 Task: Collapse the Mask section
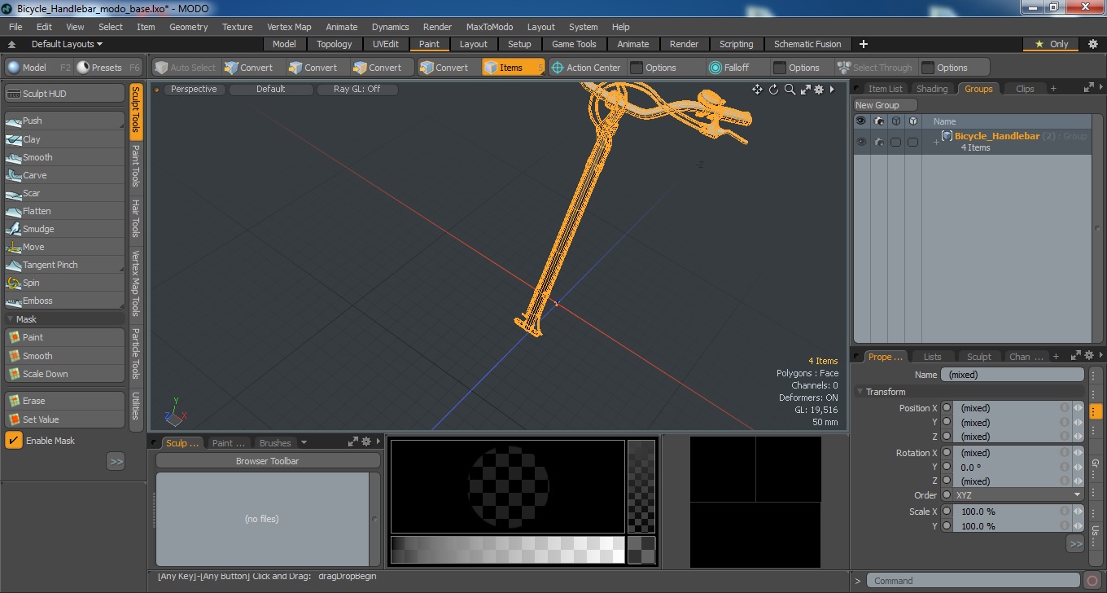point(11,319)
